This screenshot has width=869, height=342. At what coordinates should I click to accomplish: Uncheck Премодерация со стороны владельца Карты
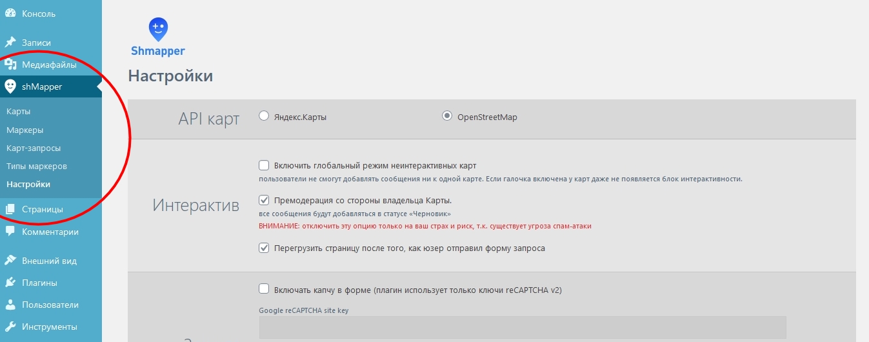(x=264, y=200)
